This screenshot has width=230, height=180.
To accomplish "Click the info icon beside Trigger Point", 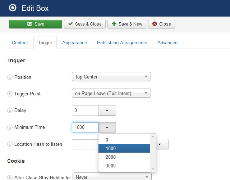I will [x=10, y=94].
